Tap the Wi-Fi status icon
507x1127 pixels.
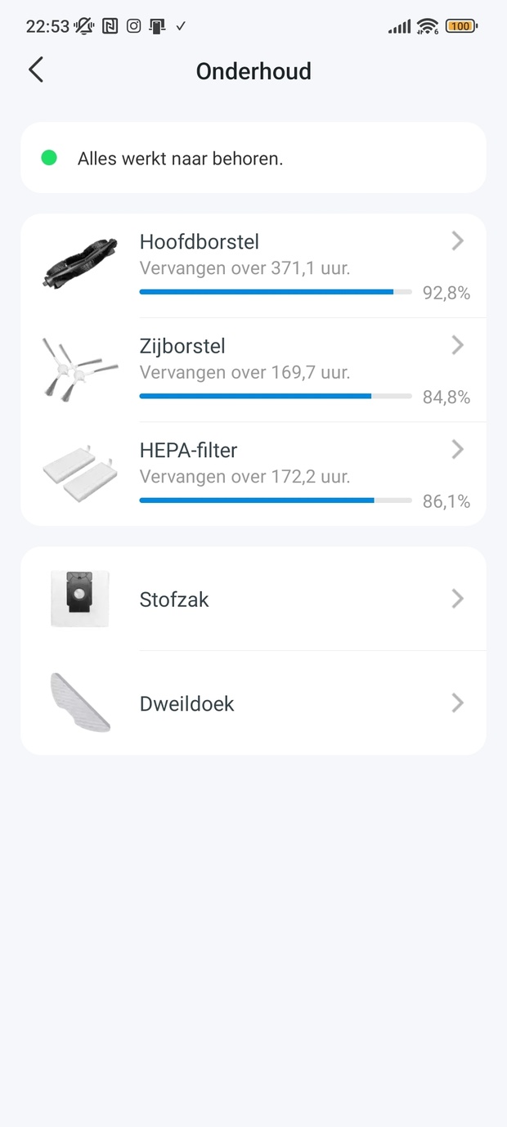pyautogui.click(x=427, y=26)
